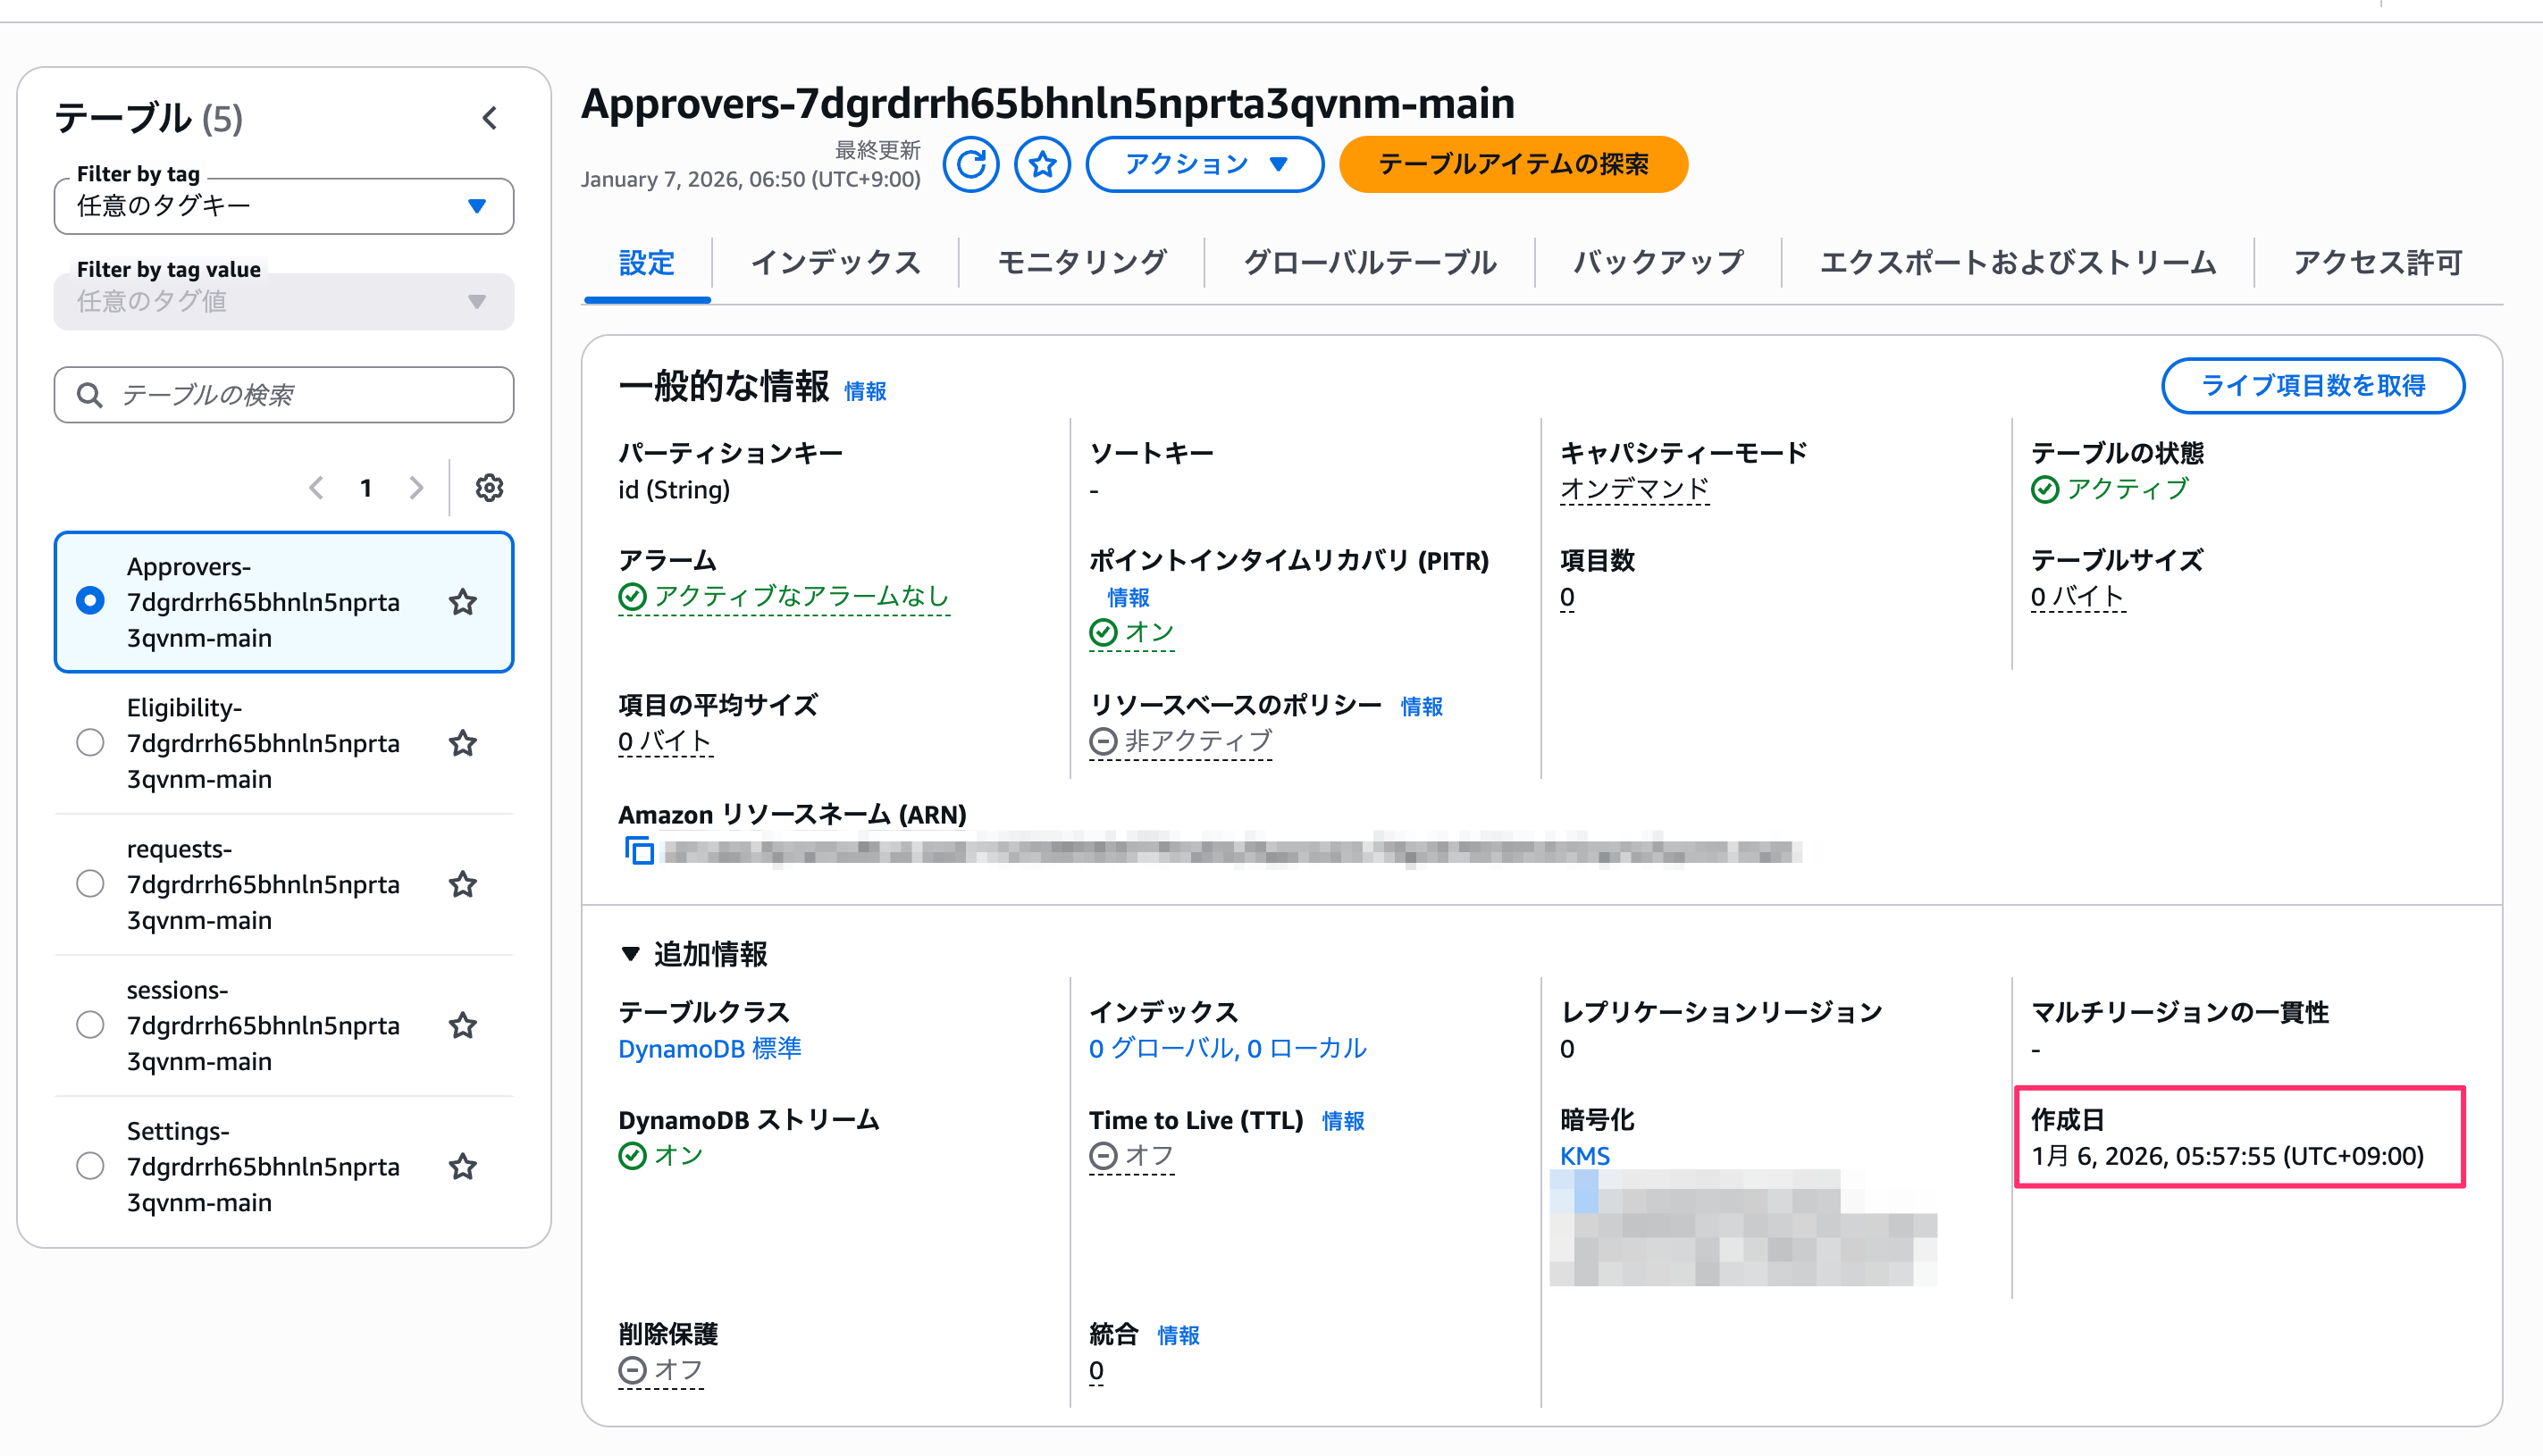This screenshot has width=2543, height=1456.
Task: Switch to the バックアップ tab
Action: pos(1657,263)
